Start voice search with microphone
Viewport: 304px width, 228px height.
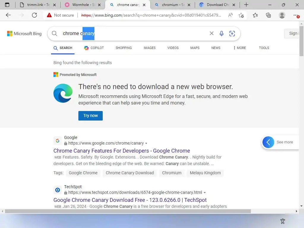(x=221, y=33)
